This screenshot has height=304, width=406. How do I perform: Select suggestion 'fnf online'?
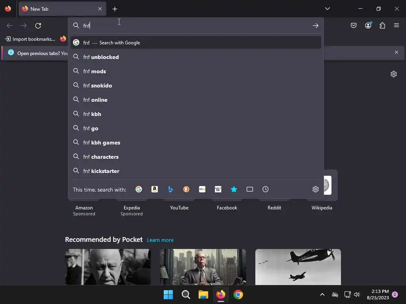point(196,100)
